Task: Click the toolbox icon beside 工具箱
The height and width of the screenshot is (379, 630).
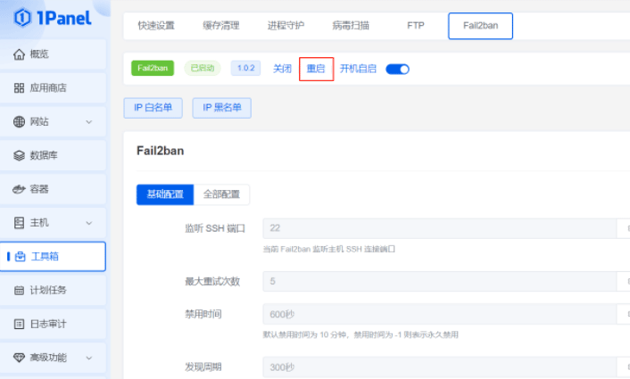Action: click(x=21, y=257)
